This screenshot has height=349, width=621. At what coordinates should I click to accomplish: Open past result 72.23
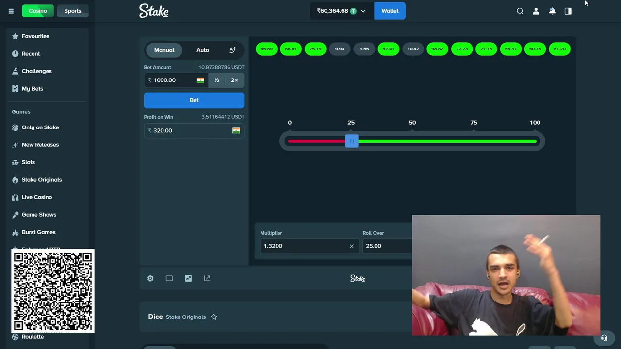(x=462, y=49)
